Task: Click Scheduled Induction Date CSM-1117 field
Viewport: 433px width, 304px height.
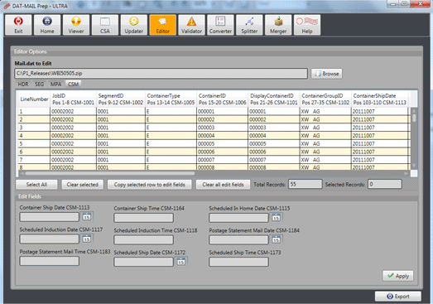Action: 50,239
